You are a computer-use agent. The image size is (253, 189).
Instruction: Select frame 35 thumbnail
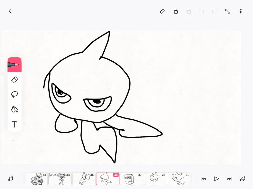(84, 179)
